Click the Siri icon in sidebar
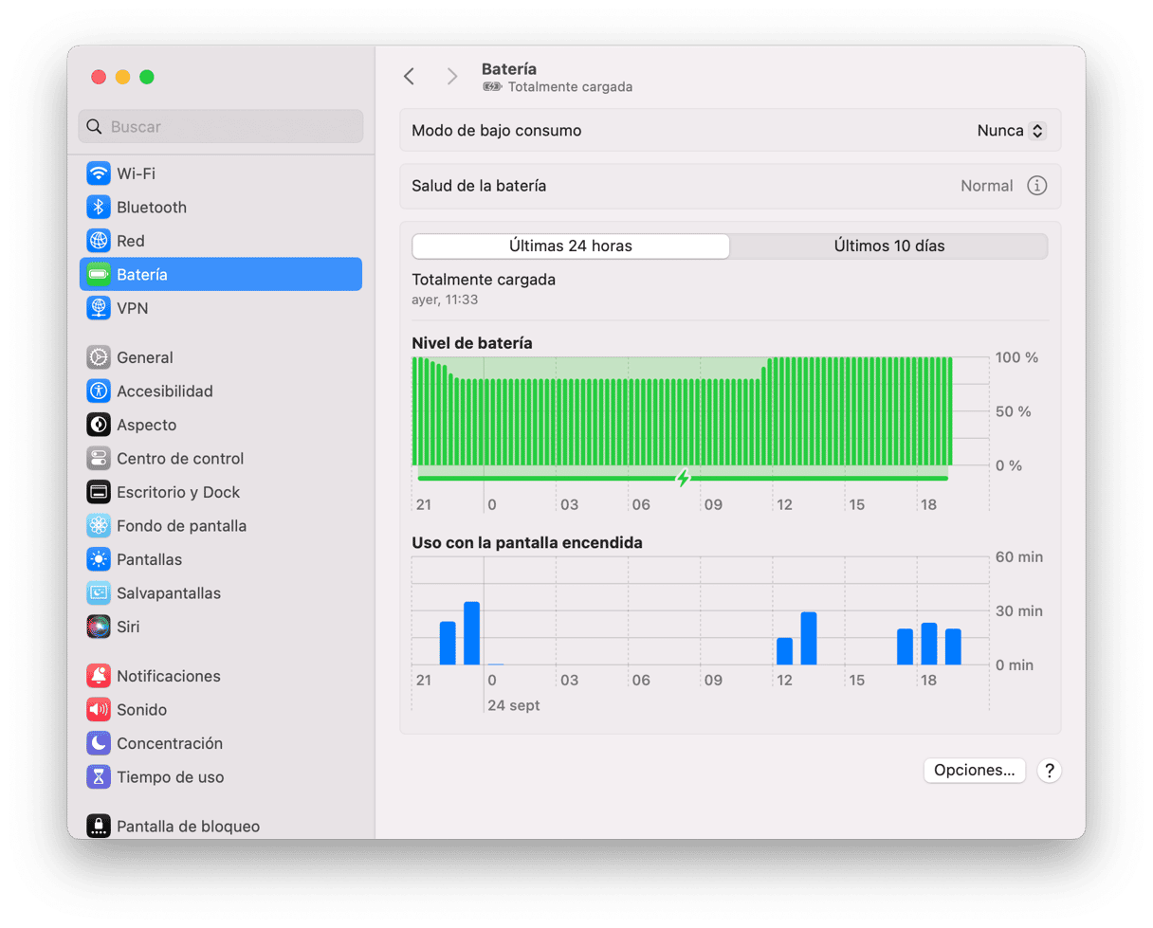This screenshot has height=928, width=1153. click(99, 627)
